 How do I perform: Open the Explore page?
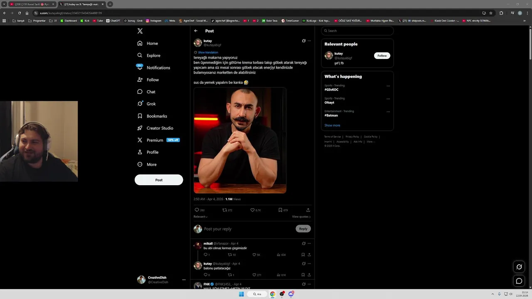pyautogui.click(x=148, y=55)
